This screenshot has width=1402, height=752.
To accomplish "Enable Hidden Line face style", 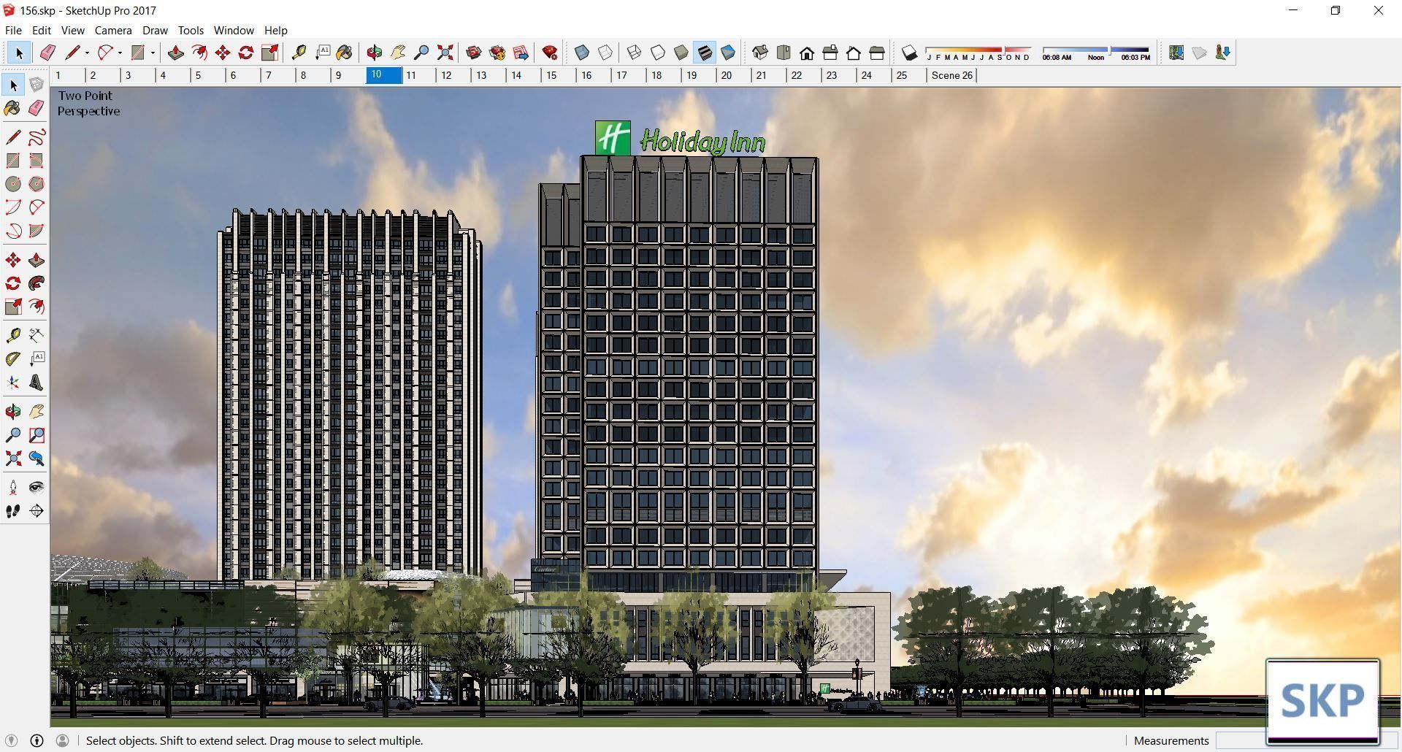I will pos(658,53).
